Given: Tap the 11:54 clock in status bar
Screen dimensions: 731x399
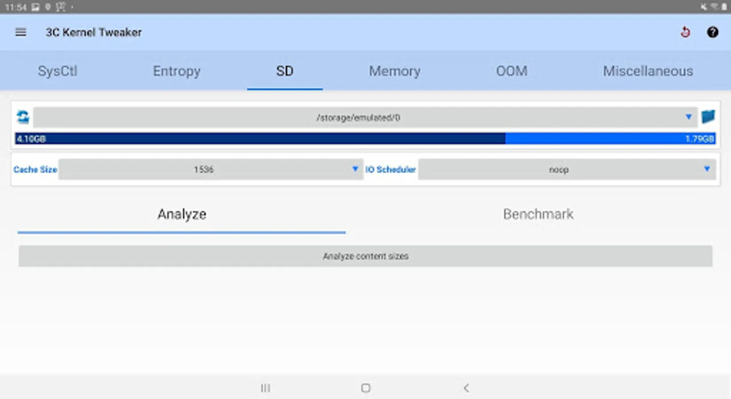Looking at the screenshot, I should [x=16, y=7].
